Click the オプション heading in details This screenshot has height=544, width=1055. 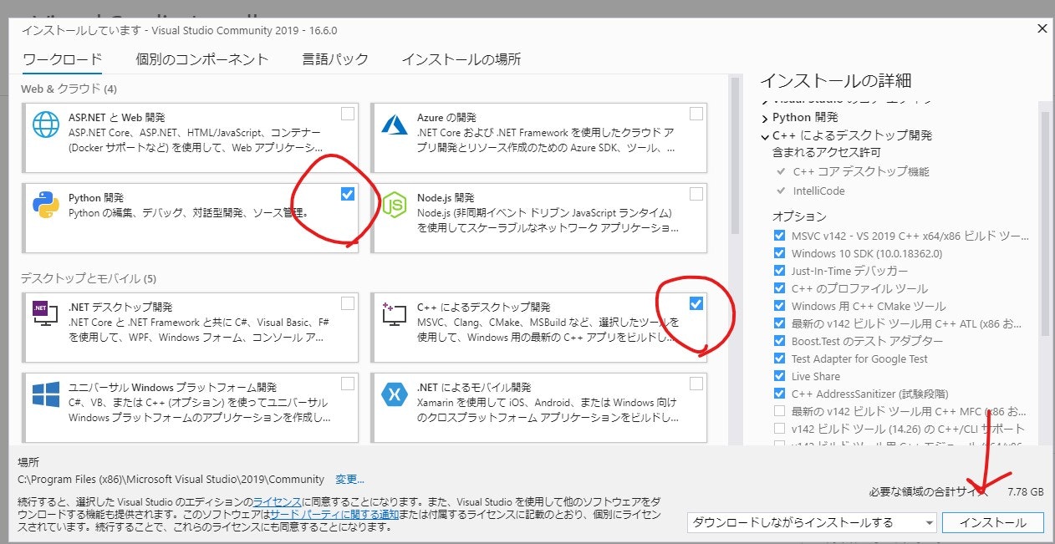coord(799,216)
